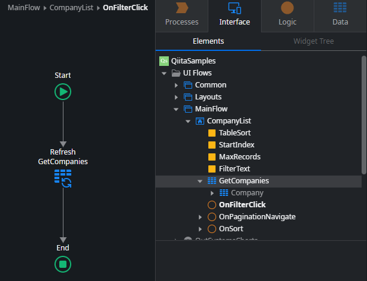Click the UI Flows folder icon
This screenshot has height=281, width=367.
[176, 73]
